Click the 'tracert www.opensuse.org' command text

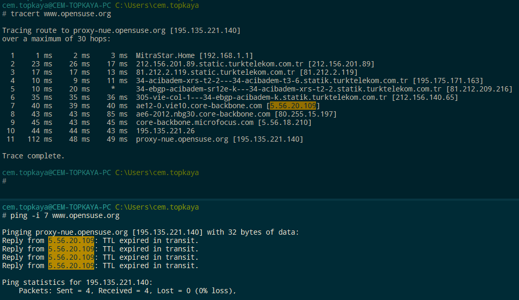coord(61,14)
